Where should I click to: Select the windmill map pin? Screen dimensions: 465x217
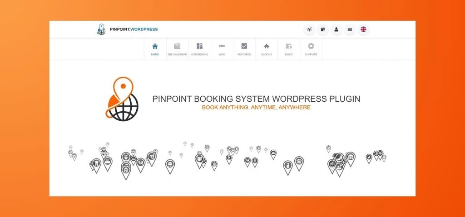pyautogui.click(x=126, y=157)
